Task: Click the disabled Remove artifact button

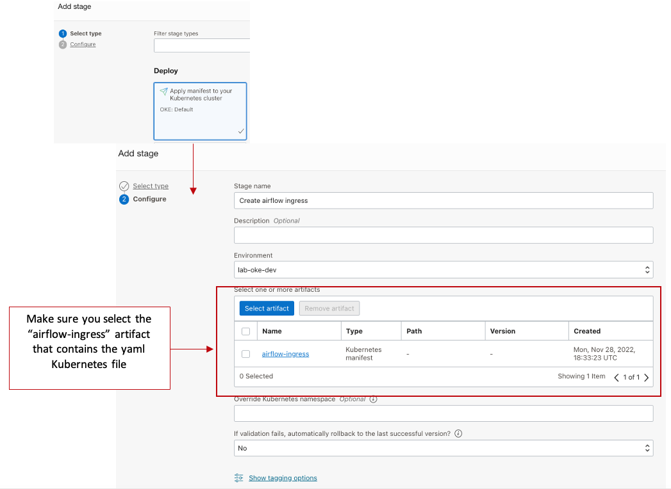Action: [x=329, y=309]
